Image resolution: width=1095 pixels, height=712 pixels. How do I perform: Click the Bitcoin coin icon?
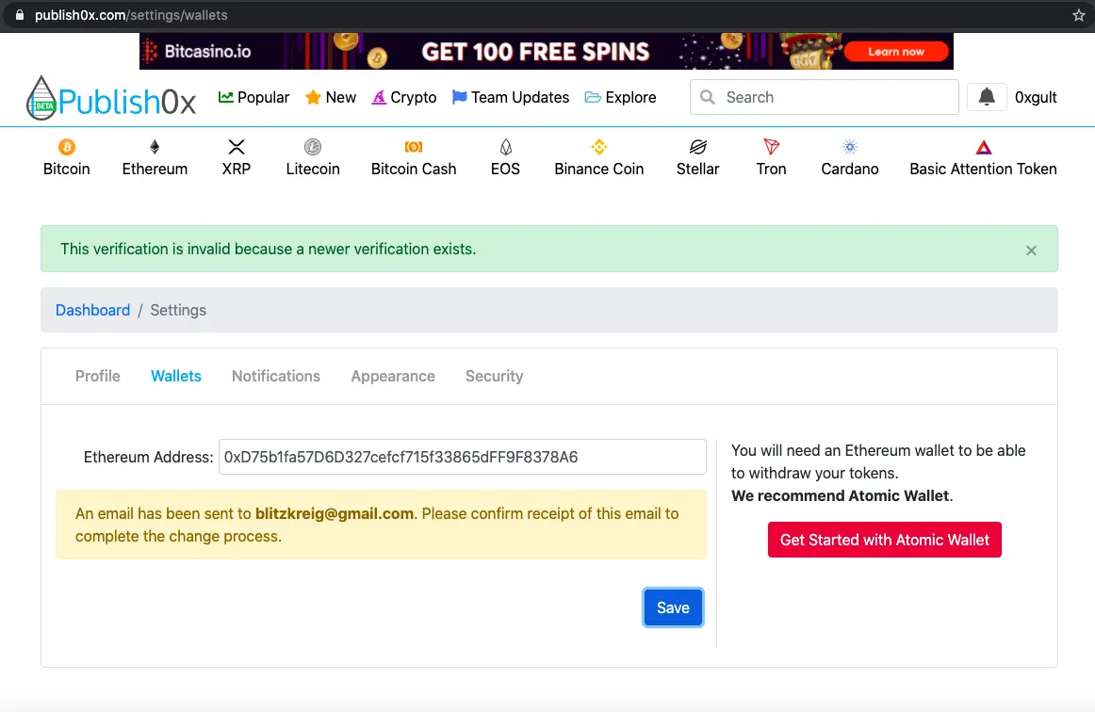point(66,147)
